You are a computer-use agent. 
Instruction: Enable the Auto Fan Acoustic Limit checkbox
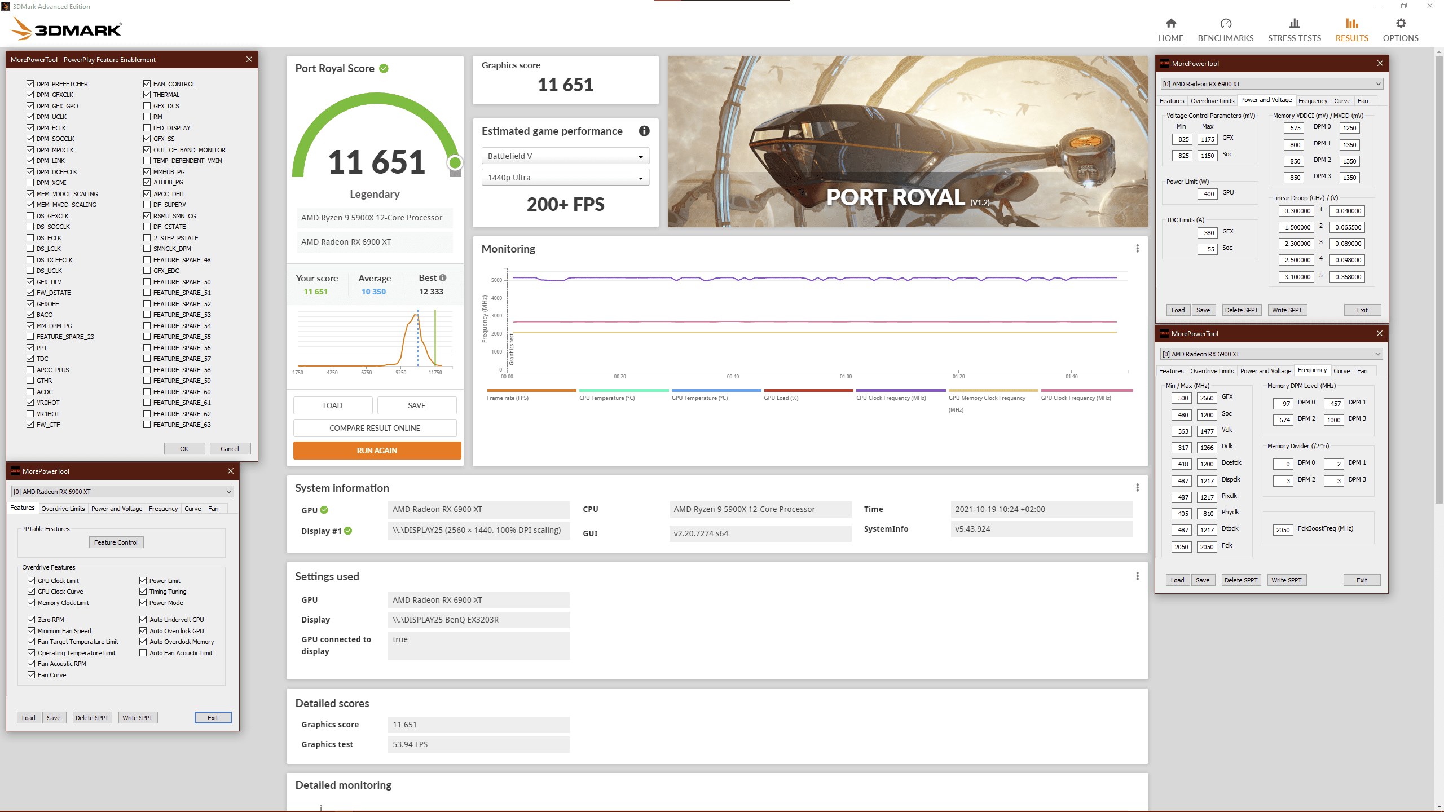143,652
